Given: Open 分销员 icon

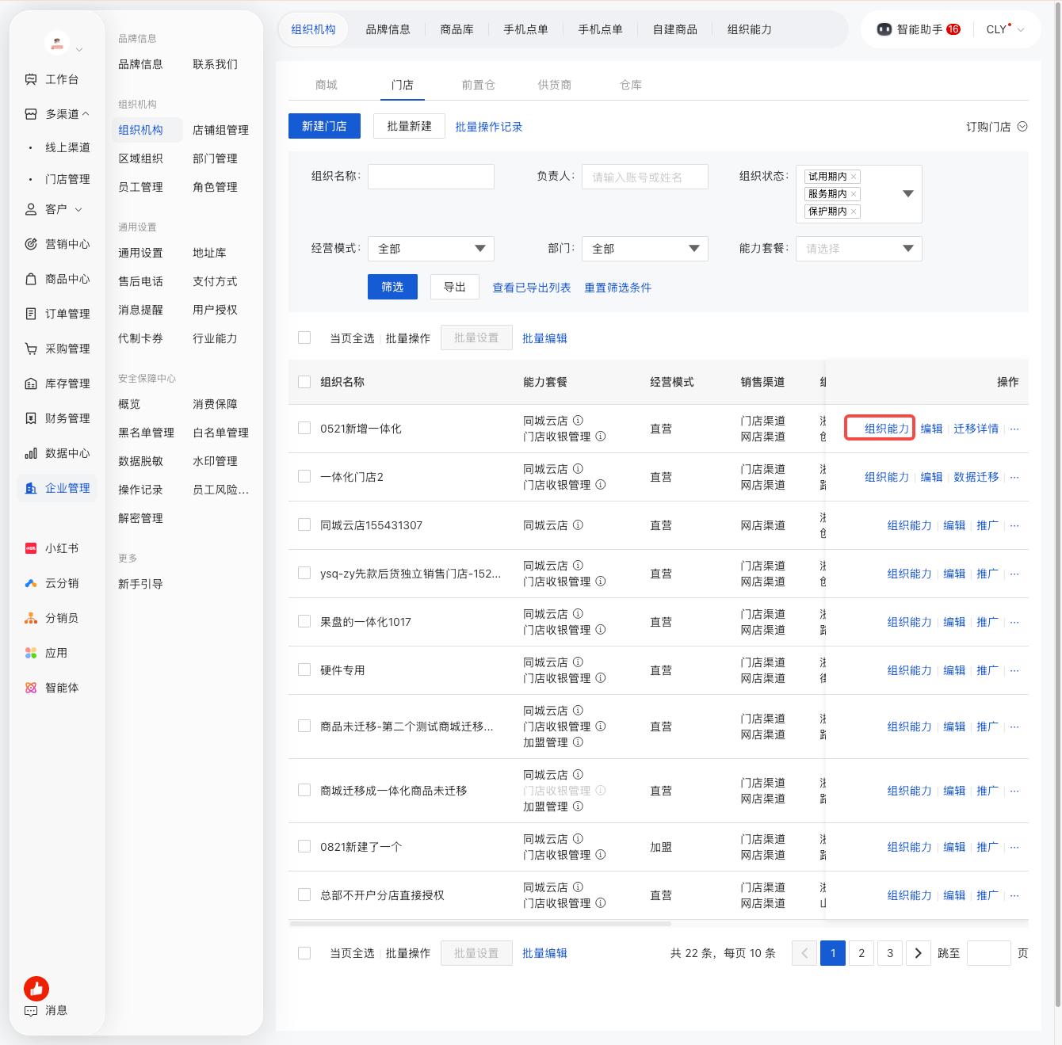Looking at the screenshot, I should [31, 618].
